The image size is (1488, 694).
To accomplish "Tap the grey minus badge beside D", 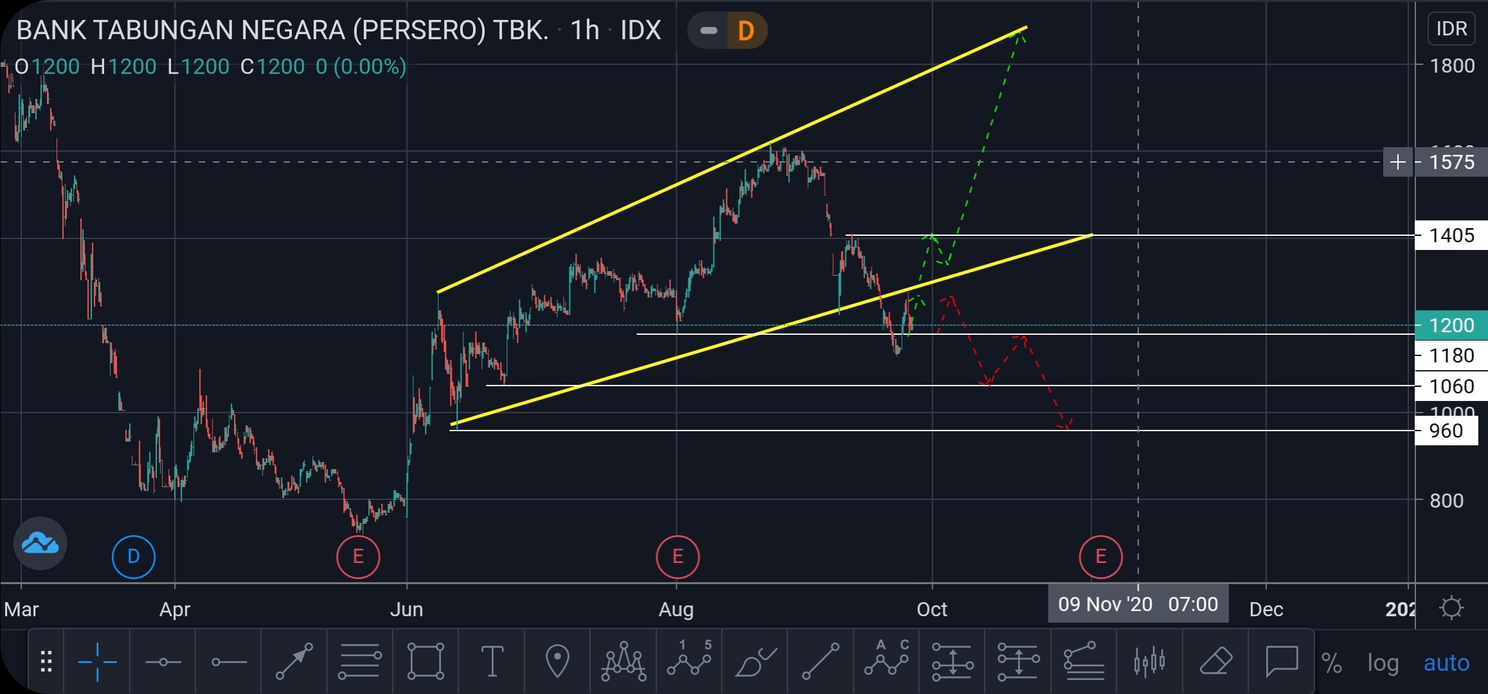I will point(708,30).
